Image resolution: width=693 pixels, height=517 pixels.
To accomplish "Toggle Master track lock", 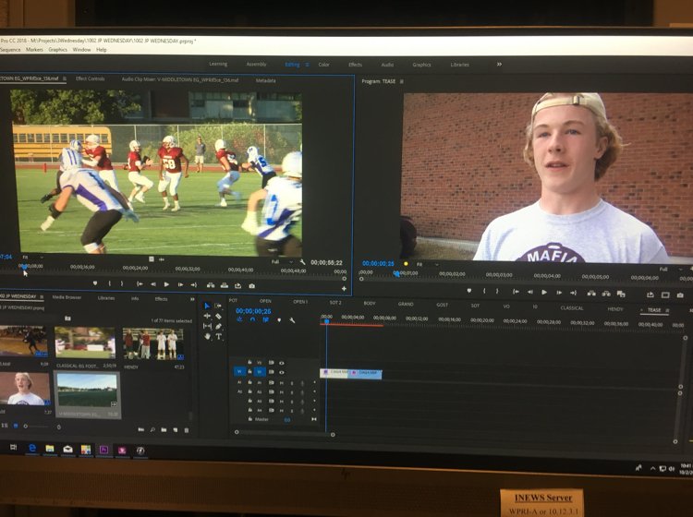I will click(249, 419).
